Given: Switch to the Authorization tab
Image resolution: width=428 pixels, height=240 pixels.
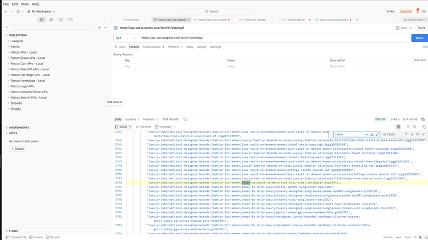Looking at the screenshot, I should 151,47.
